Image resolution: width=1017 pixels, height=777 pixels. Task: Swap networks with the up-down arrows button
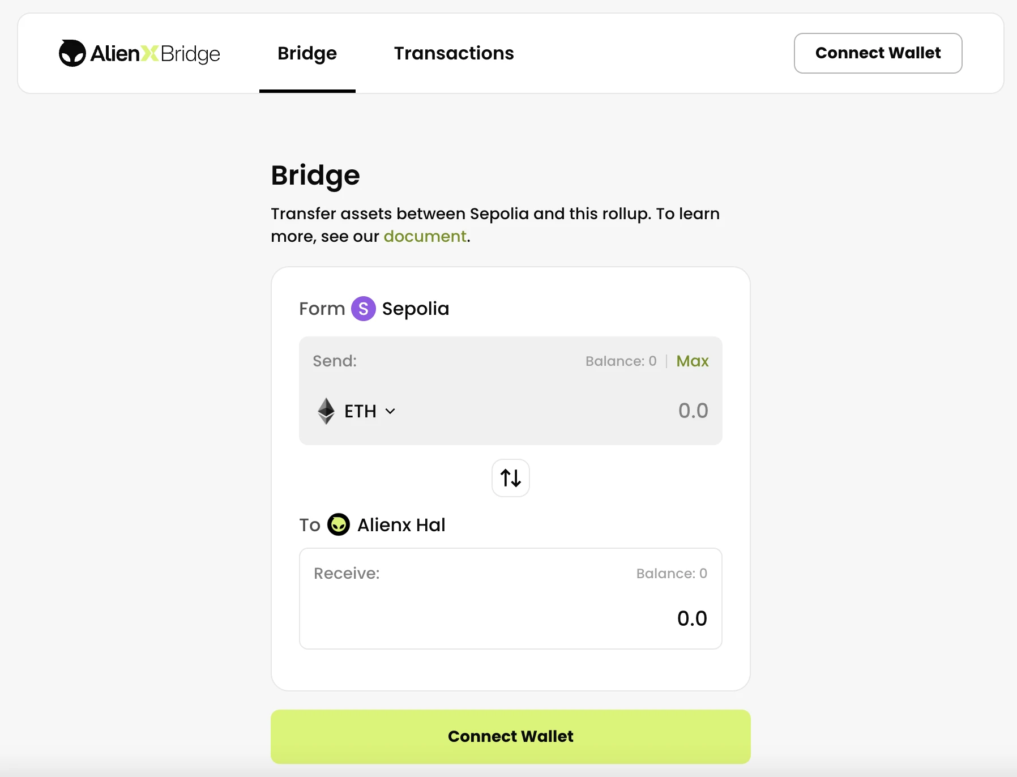(510, 478)
